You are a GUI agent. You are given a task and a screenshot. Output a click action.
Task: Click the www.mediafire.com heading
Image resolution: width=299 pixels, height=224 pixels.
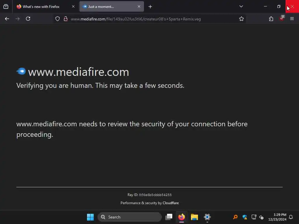click(79, 72)
